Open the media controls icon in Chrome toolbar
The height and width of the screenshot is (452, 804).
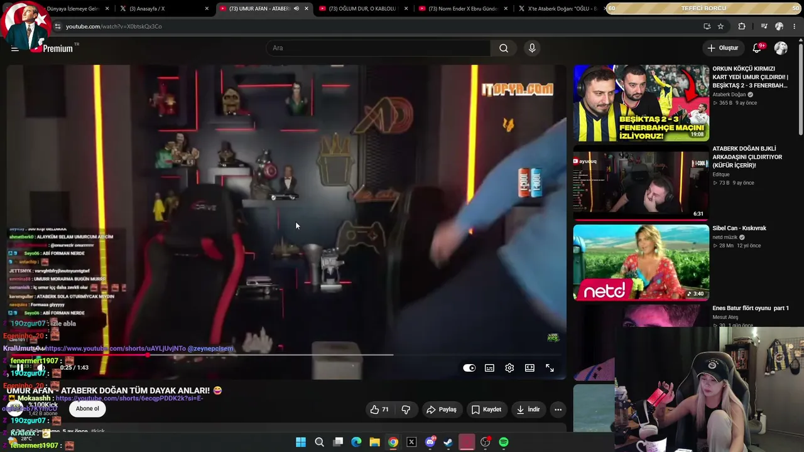(x=764, y=26)
